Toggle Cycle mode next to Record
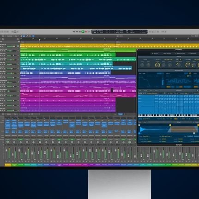The image size is (199, 199). [x=89, y=32]
